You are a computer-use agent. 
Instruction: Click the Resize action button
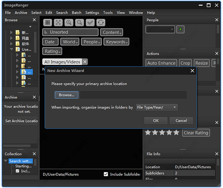coord(202,63)
